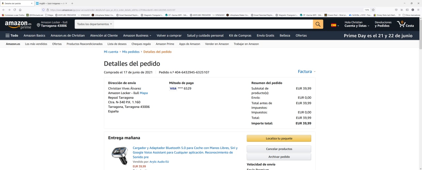
Task: Open Trabajar en Amazon link
Action: click(246, 44)
